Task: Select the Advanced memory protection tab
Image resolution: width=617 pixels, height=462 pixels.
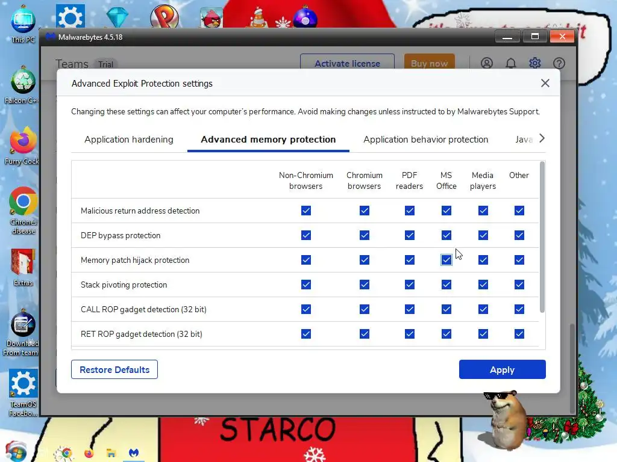Action: pyautogui.click(x=268, y=140)
